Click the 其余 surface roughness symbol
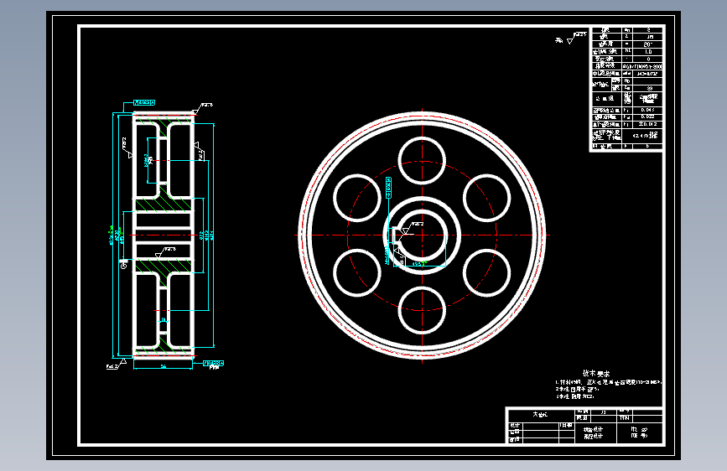727x471 pixels. point(571,38)
